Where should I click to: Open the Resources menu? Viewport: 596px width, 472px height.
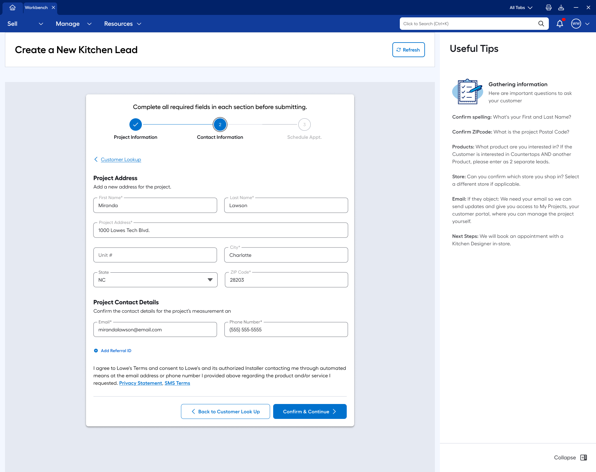[x=123, y=24]
